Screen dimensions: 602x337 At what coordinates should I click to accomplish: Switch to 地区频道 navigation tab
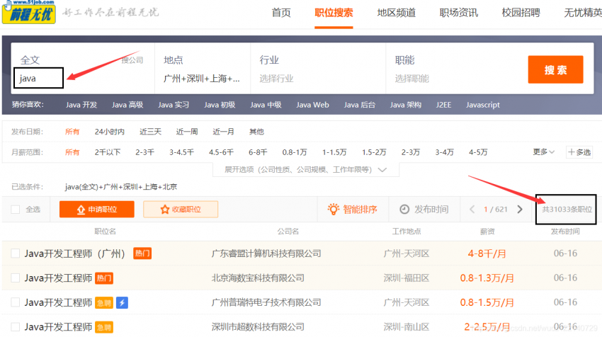(397, 13)
